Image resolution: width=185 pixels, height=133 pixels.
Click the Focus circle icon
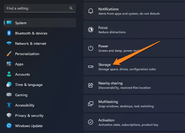tap(91, 29)
